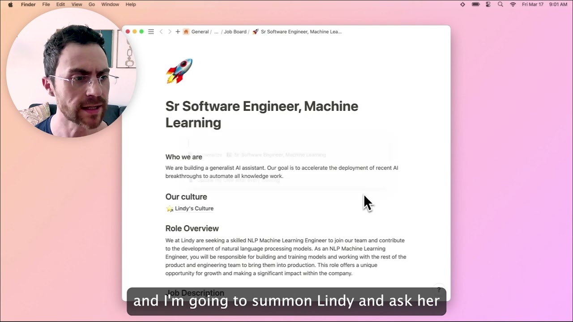
Task: Expand the collapsed breadcrumb ellipsis
Action: tap(216, 32)
